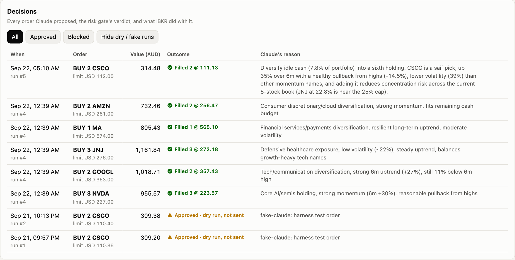Select the BUY 3 NVDA order
Image resolution: width=515 pixels, height=260 pixels.
click(x=91, y=194)
